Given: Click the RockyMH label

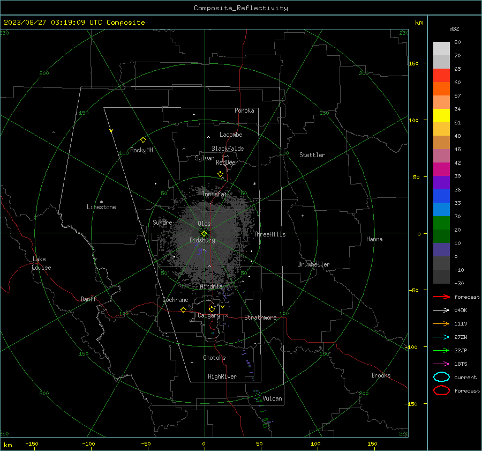Looking at the screenshot, I should (141, 150).
